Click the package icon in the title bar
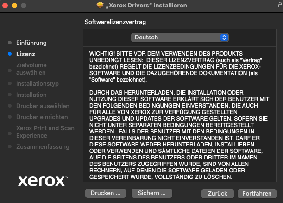This screenshot has height=203, width=283. (x=100, y=5)
